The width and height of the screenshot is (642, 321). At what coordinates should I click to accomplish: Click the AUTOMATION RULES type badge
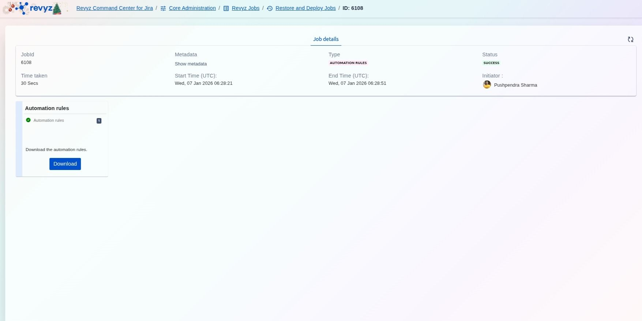(x=348, y=63)
